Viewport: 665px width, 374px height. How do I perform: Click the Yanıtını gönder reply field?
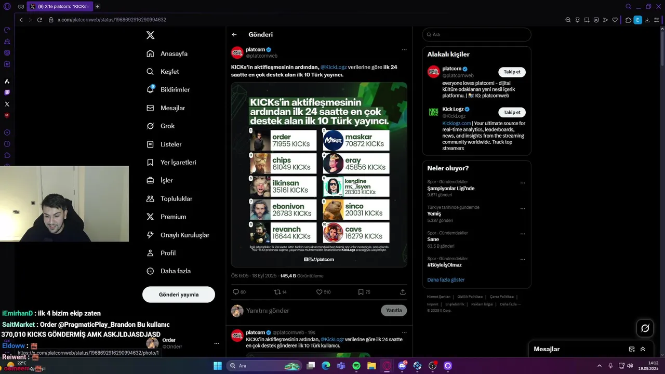pos(312,311)
